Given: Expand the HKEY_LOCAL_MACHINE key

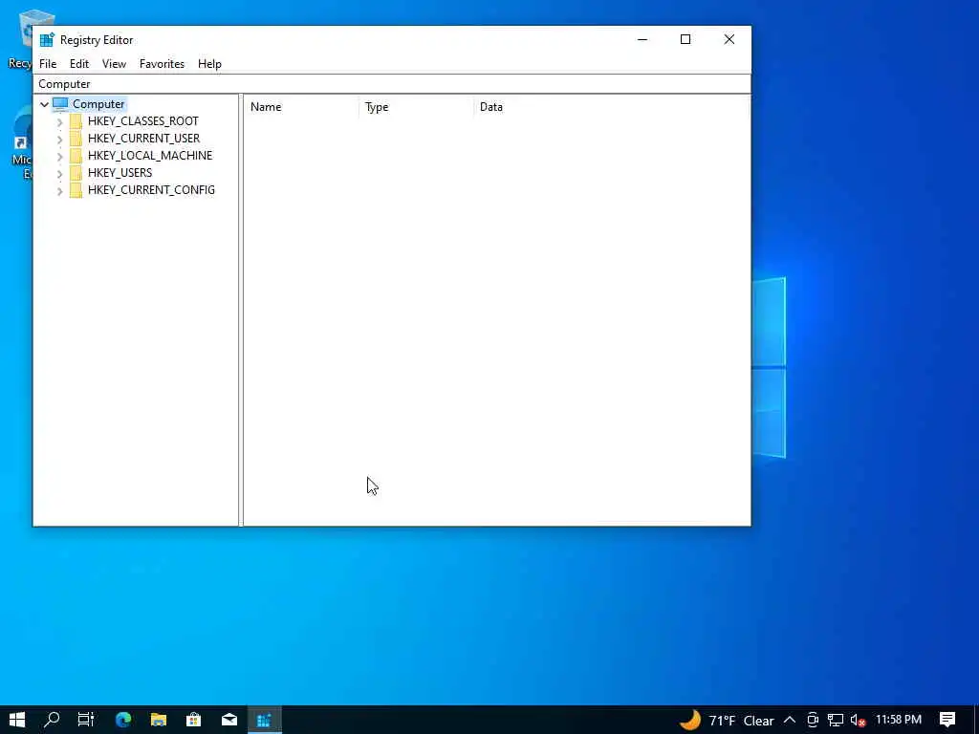Looking at the screenshot, I should pos(60,156).
